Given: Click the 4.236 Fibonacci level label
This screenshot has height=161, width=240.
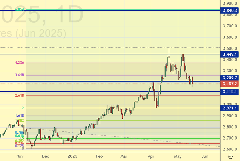Looking at the screenshot, I should [x=19, y=63].
